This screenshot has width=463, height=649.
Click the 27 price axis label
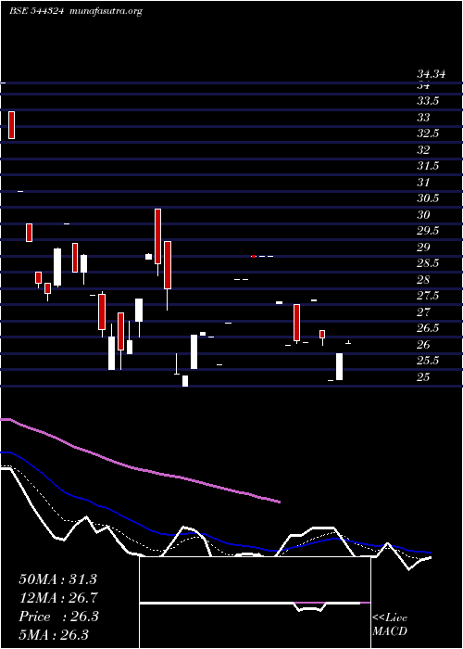tap(423, 312)
